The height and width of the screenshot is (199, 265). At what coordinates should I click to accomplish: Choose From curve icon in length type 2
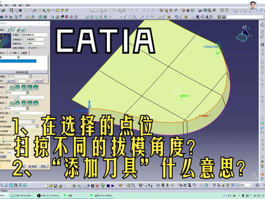(x=12, y=103)
